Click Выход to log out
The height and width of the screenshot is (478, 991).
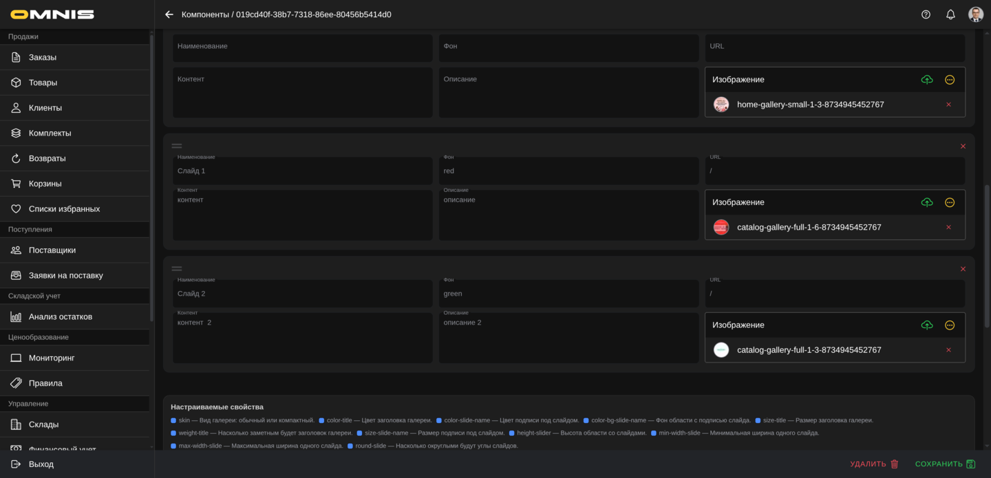click(x=41, y=464)
